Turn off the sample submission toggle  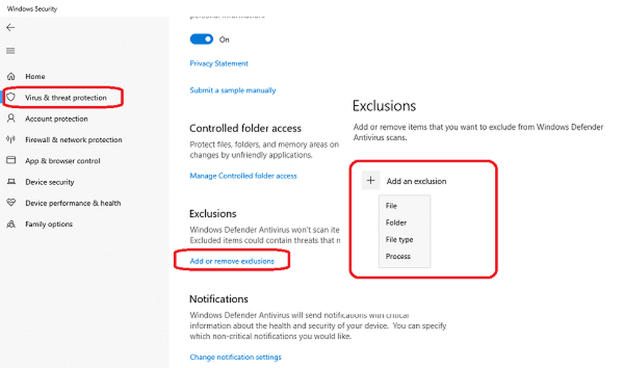point(202,39)
